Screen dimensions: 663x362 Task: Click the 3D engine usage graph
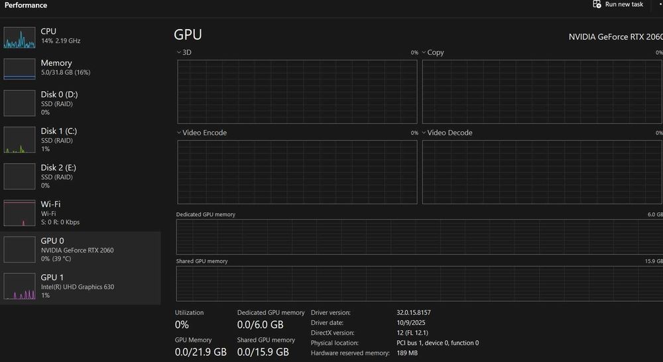click(297, 91)
